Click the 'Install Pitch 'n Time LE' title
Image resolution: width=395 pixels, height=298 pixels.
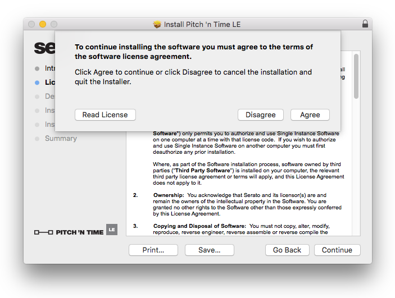202,25
